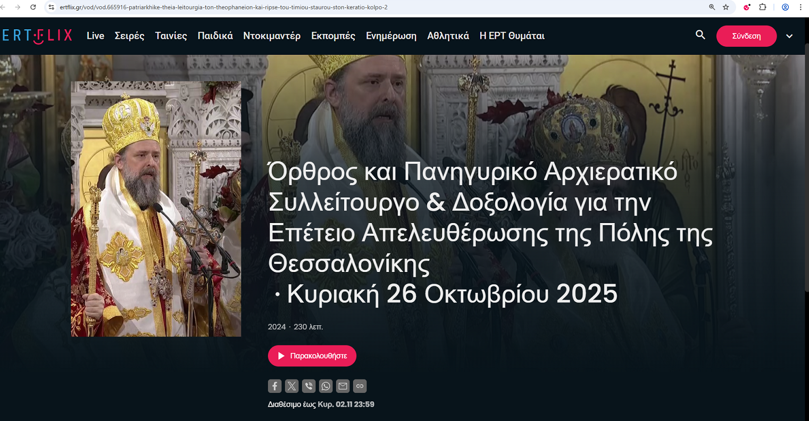Viewport: 809px width, 421px height.
Task: Bookmark this page with the star icon
Action: pyautogui.click(x=726, y=7)
